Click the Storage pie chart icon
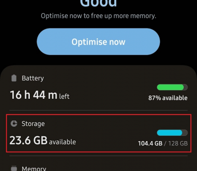The image size is (197, 171). [x=14, y=123]
